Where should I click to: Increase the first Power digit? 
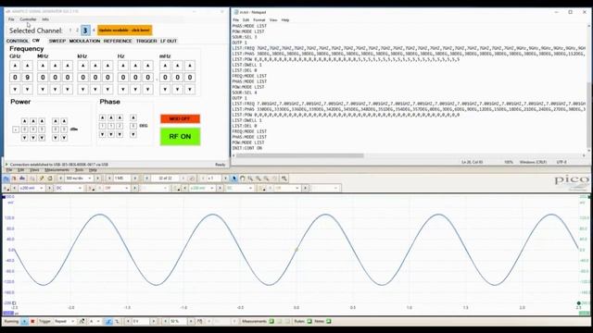tap(25, 121)
